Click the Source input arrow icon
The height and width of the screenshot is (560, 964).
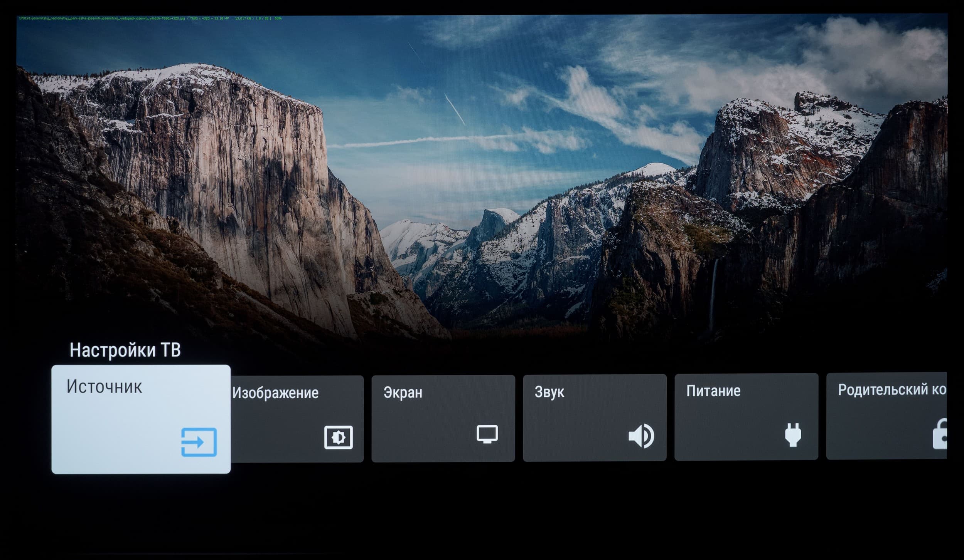(x=199, y=442)
